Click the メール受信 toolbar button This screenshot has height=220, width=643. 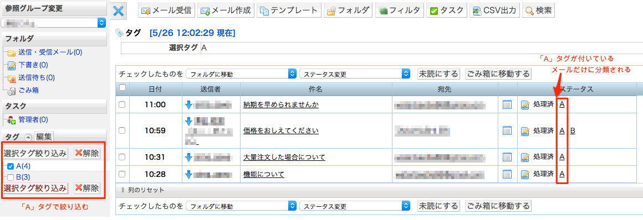(166, 11)
